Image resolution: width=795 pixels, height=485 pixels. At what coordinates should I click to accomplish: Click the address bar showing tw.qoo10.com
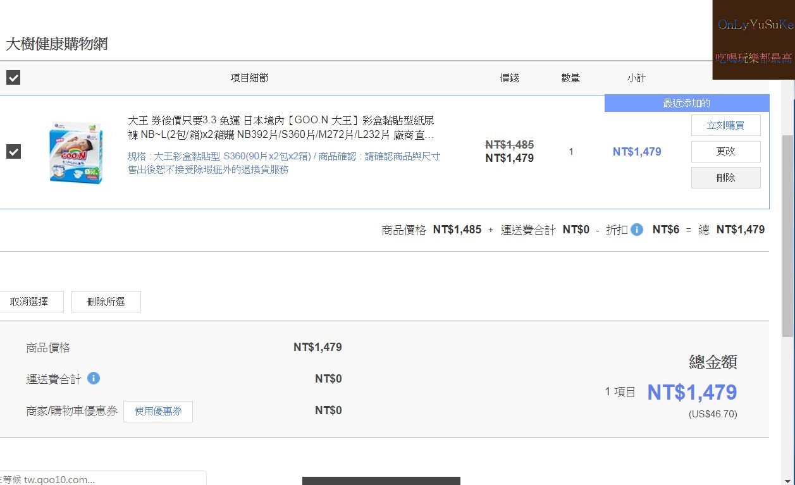(x=101, y=479)
